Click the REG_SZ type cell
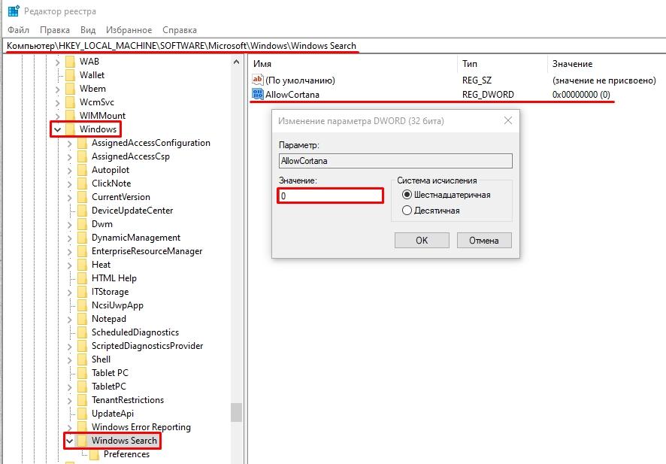The width and height of the screenshot is (666, 464). click(477, 80)
